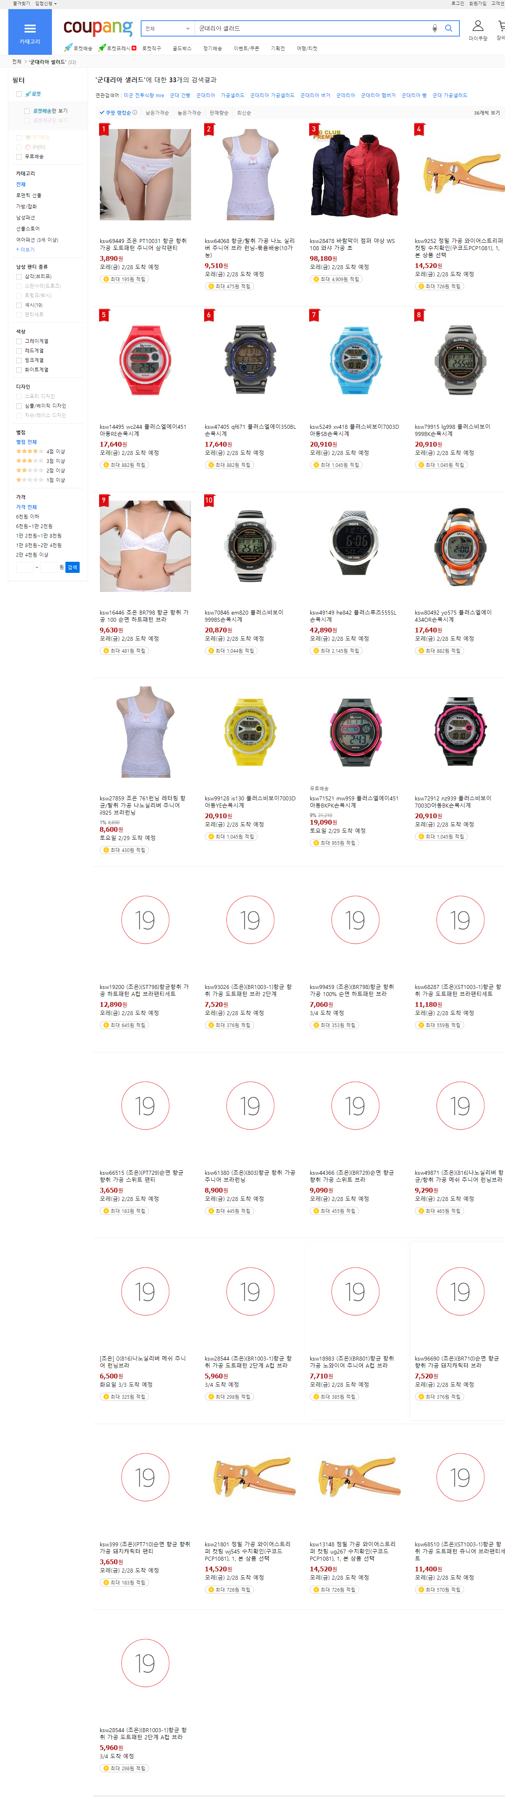Screen dimensions: 505x1804
Task: Check the 레드계열 color filter
Action: pyautogui.click(x=19, y=351)
